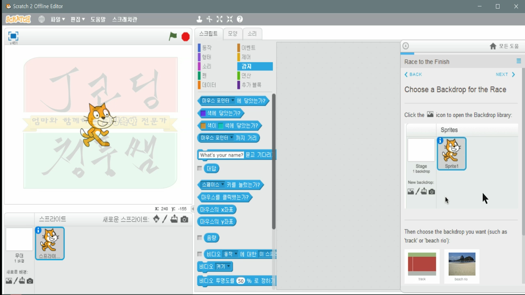Image resolution: width=525 pixels, height=295 pixels.
Task: Pick teal swatch in 색이 색에 닿았는가 block
Action: point(221,125)
